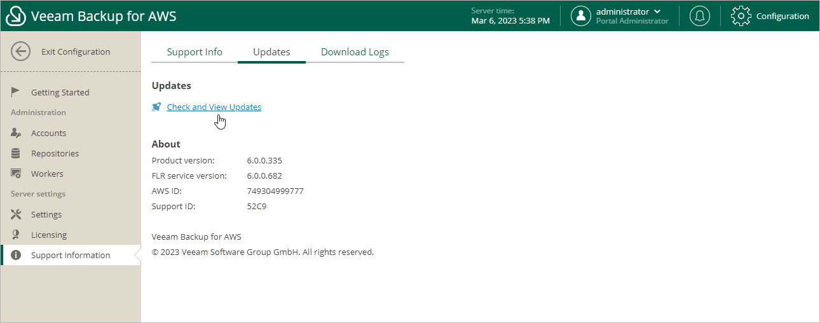Click the Exit Configuration back arrow icon

pos(21,52)
